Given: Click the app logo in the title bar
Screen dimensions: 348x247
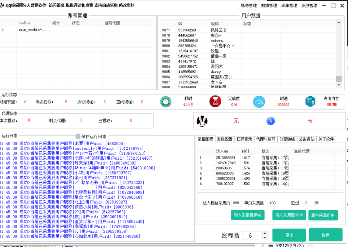Looking at the screenshot, I should tap(3, 5).
